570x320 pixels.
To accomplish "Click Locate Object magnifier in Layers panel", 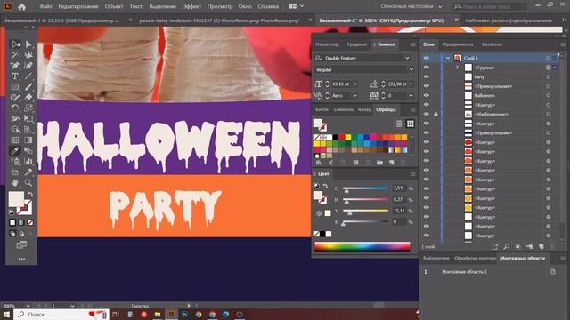I will [x=507, y=247].
